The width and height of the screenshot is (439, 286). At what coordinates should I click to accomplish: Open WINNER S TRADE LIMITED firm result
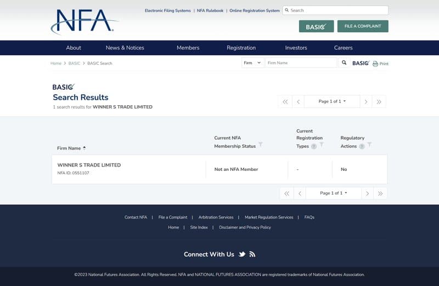coord(89,165)
